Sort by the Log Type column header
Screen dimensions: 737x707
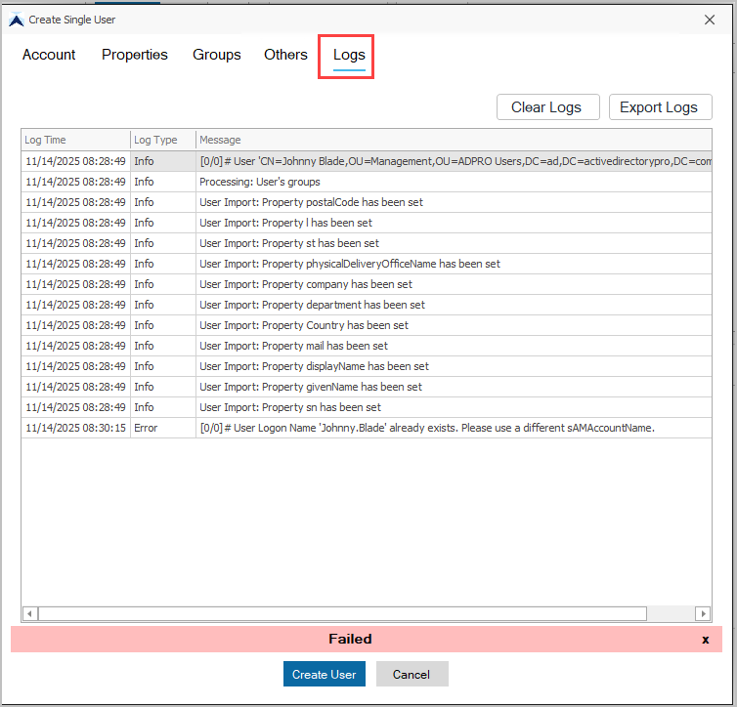(162, 141)
